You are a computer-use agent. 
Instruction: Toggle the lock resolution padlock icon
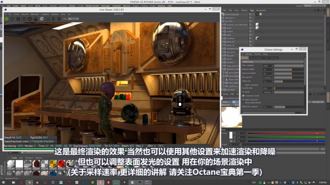tap(35, 19)
